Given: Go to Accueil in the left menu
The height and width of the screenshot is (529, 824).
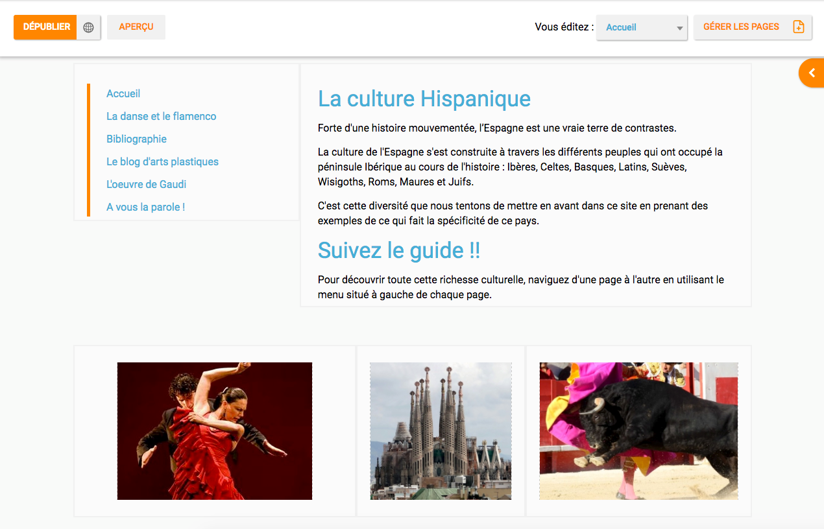Looking at the screenshot, I should pos(123,93).
